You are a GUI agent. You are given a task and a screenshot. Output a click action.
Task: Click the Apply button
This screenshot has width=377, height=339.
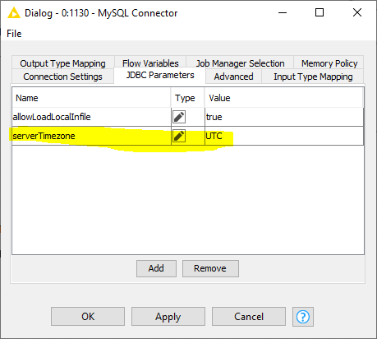(168, 317)
